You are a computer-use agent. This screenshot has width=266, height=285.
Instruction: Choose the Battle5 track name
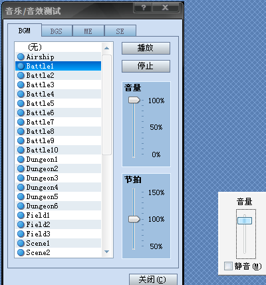[40, 103]
